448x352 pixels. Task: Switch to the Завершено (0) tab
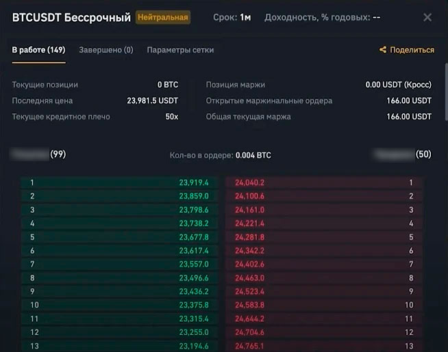click(x=106, y=50)
